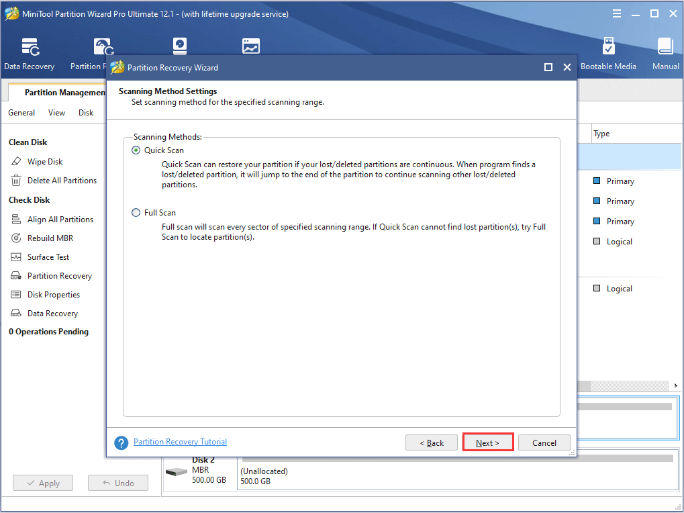Click the Partition Recovery Wizard title icon

coord(117,67)
